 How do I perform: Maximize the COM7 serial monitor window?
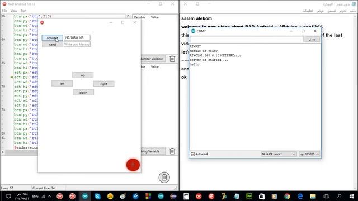(303, 31)
